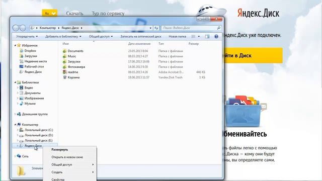Expand Локальный диск (E:) tree node
This screenshot has height=181, width=322.
point(18,141)
